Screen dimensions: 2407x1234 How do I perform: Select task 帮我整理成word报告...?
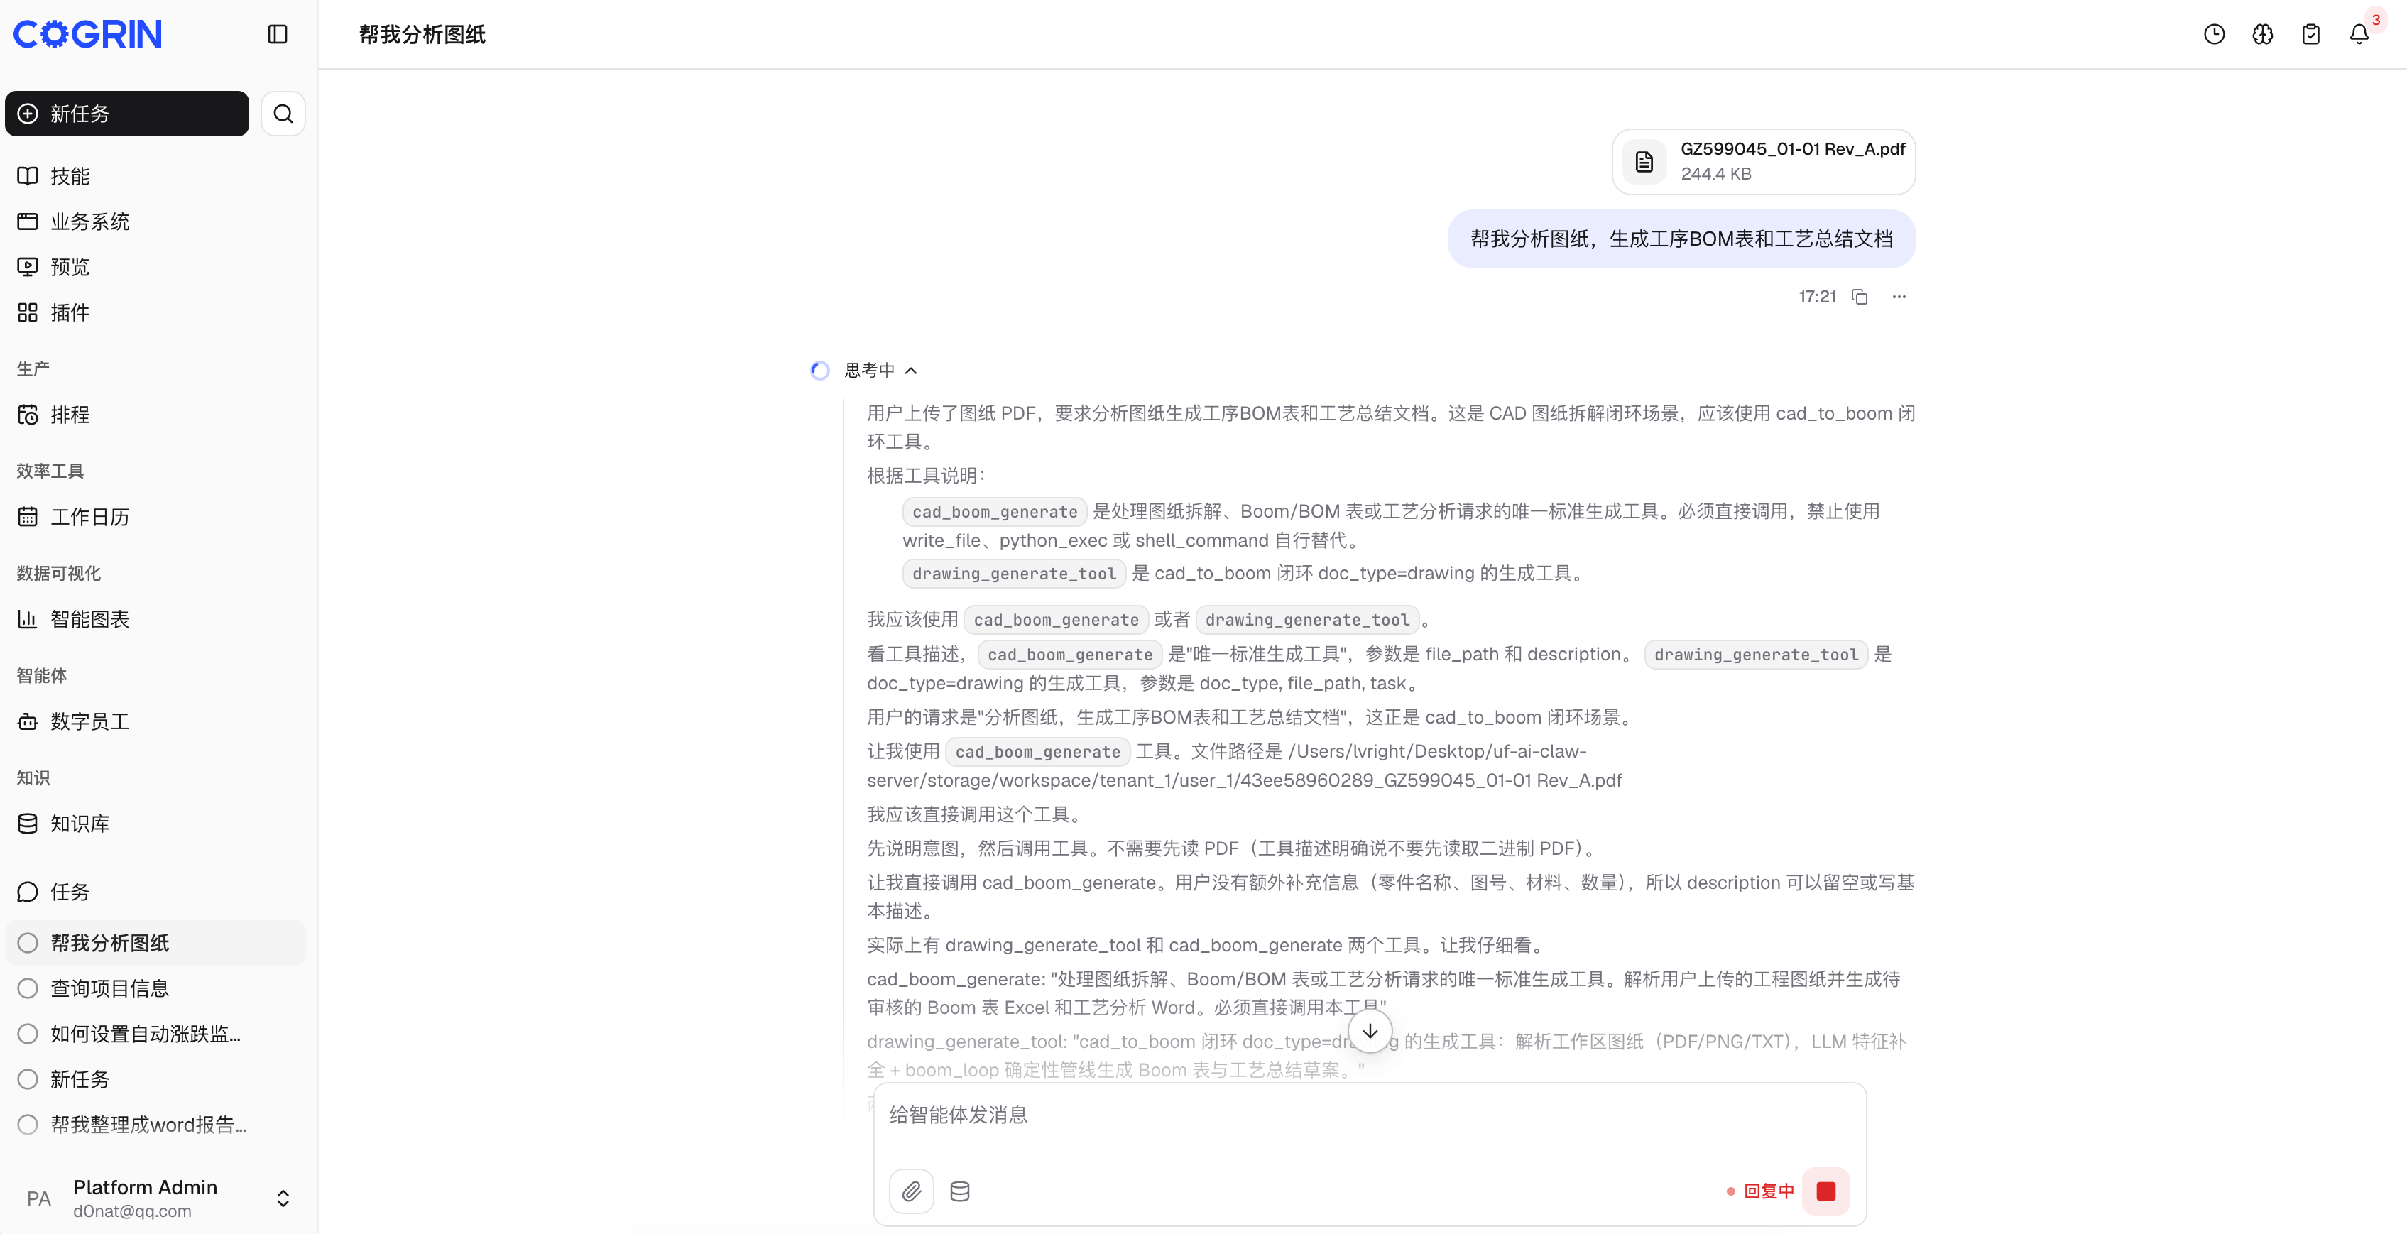coord(155,1125)
